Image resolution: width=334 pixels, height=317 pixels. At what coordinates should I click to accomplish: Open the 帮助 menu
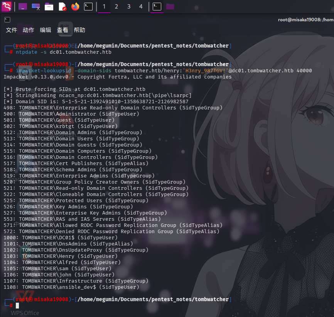79,30
